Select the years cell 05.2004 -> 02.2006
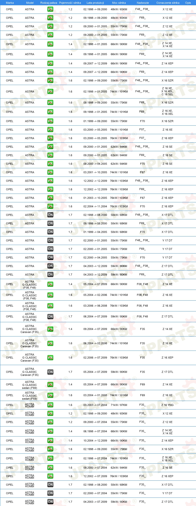 pyautogui.click(x=95, y=295)
